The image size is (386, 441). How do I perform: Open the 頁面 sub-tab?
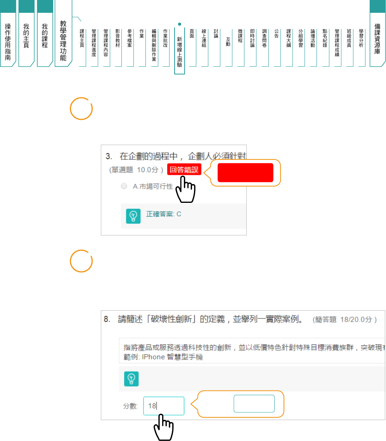click(x=192, y=47)
